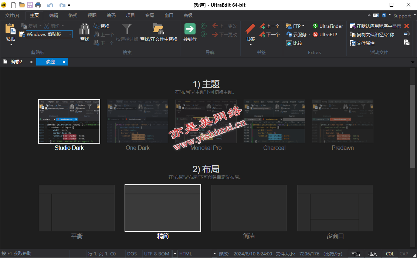The width and height of the screenshot is (417, 258).
Task: Expand the 云服务 cloud services dropdown
Action: [309, 34]
